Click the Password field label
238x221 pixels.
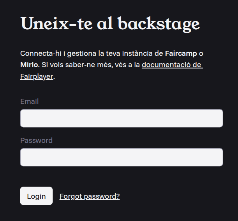pos(37,141)
